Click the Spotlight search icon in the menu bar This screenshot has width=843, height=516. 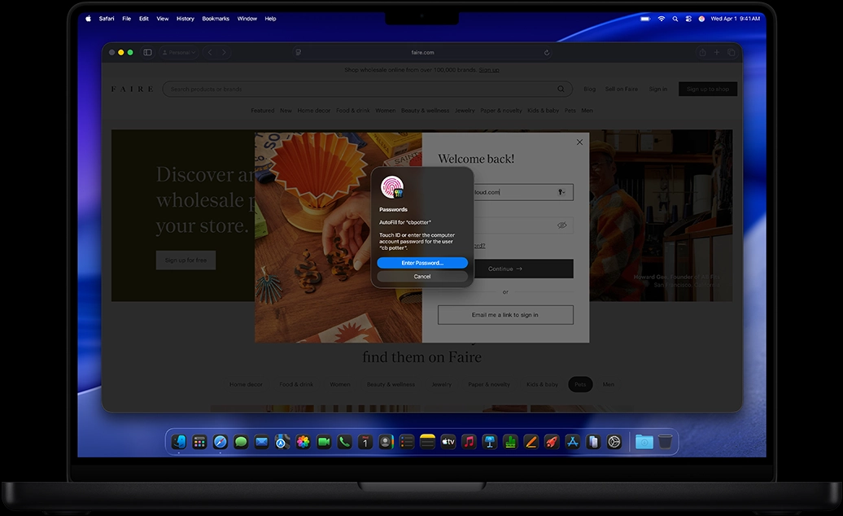tap(675, 18)
